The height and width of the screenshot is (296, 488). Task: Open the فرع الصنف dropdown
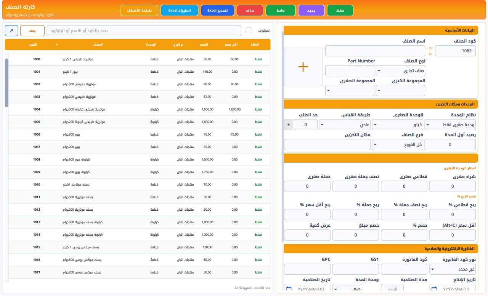click(x=398, y=144)
